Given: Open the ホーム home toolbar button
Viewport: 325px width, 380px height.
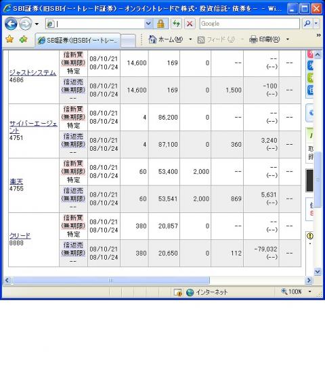Looking at the screenshot, I should click(x=166, y=39).
